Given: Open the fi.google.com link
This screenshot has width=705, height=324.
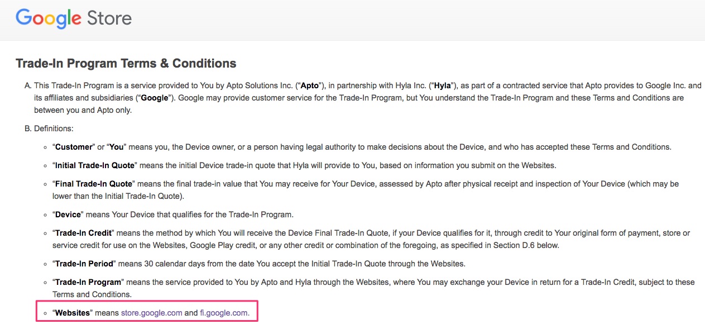Looking at the screenshot, I should pos(224,313).
